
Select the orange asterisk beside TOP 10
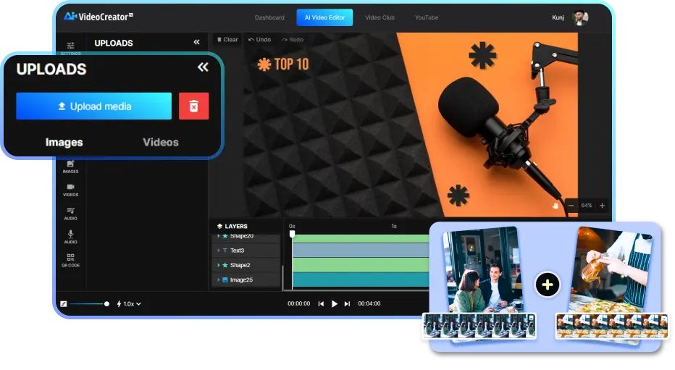pos(264,64)
